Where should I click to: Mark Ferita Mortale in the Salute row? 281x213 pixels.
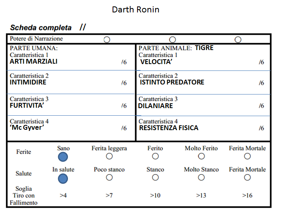click(x=247, y=177)
